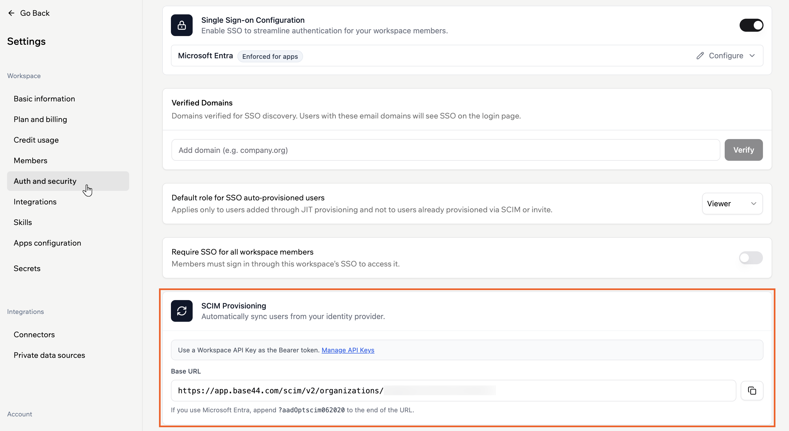Open the Skills settings page

pyautogui.click(x=23, y=222)
